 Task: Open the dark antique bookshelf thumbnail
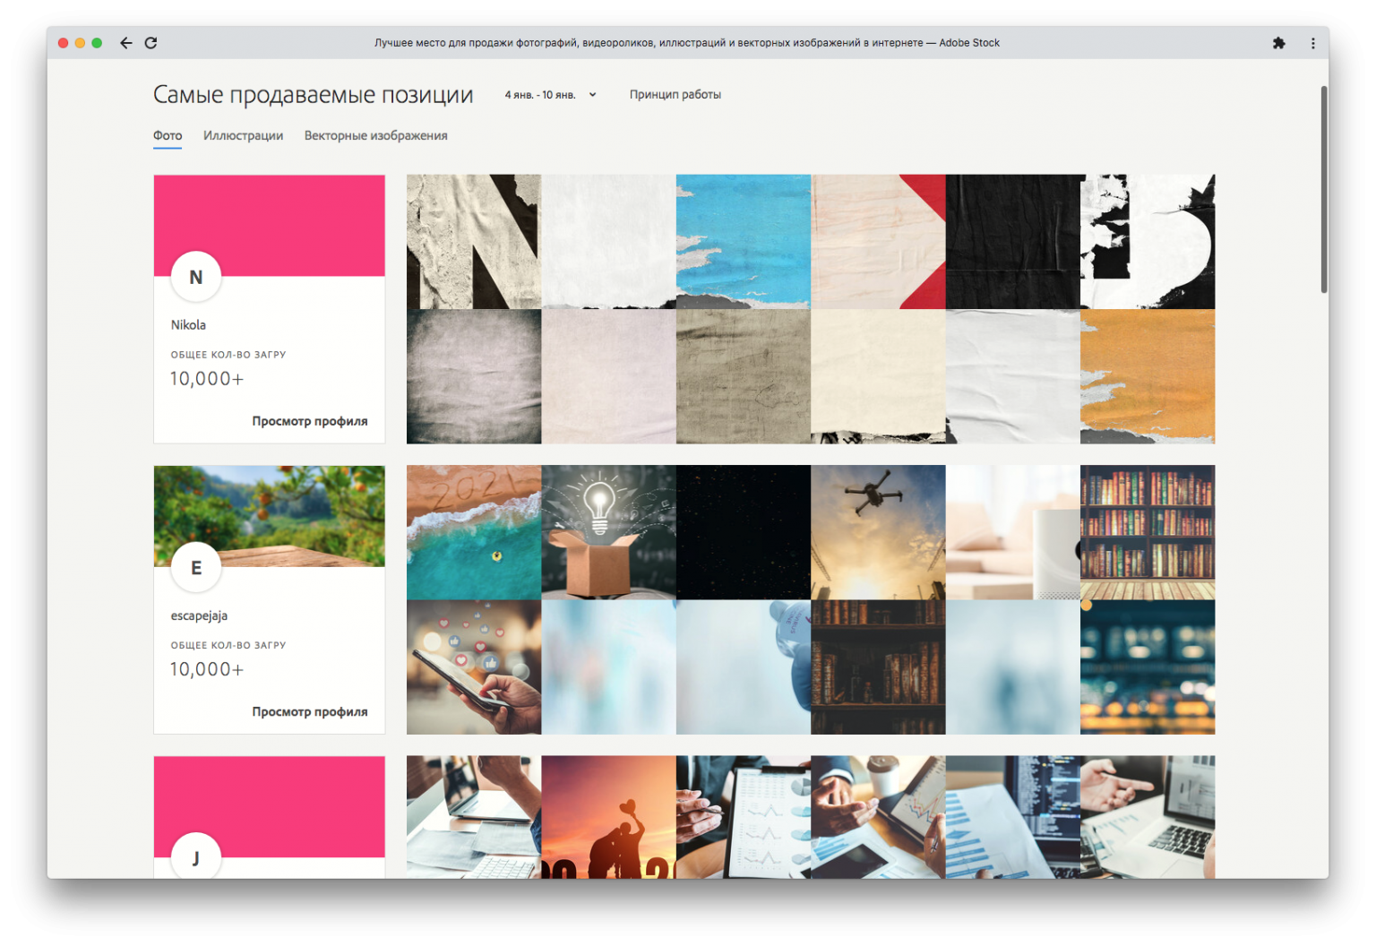click(x=878, y=667)
